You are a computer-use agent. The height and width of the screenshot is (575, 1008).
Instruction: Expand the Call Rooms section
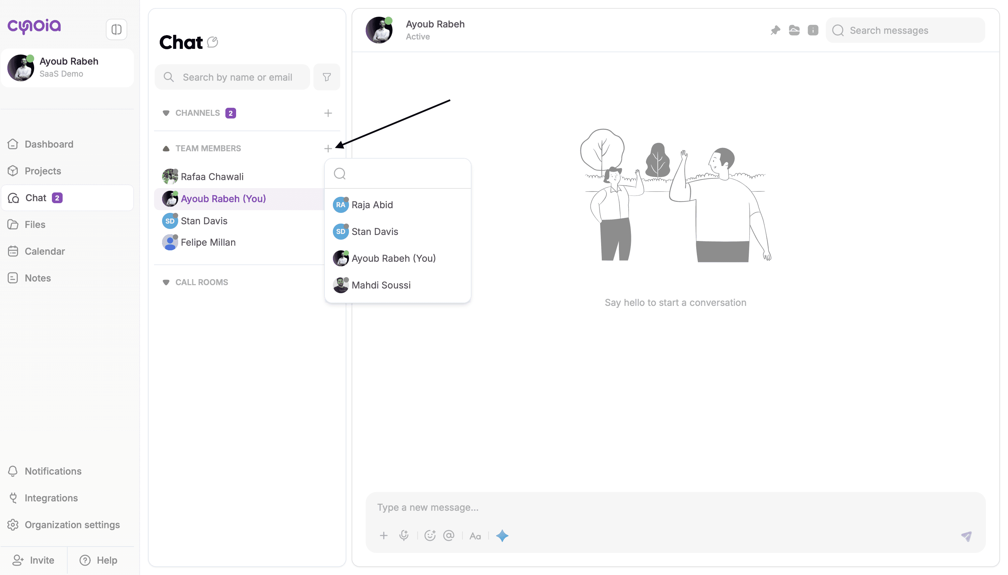(166, 282)
